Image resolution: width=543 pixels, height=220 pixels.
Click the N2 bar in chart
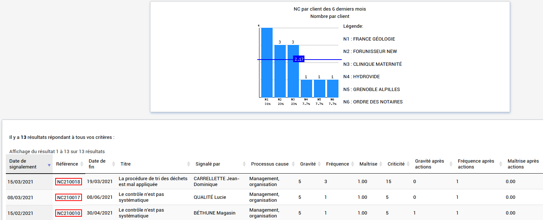pos(280,71)
